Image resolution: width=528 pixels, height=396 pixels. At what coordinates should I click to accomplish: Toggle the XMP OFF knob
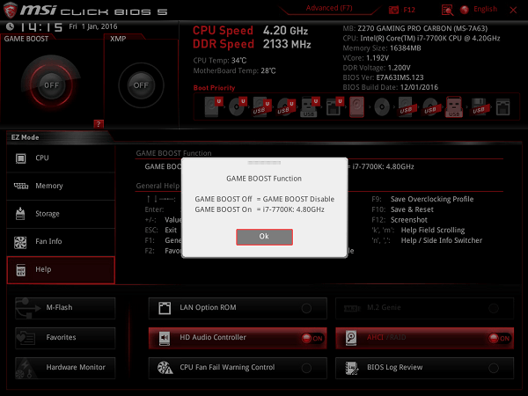point(141,85)
